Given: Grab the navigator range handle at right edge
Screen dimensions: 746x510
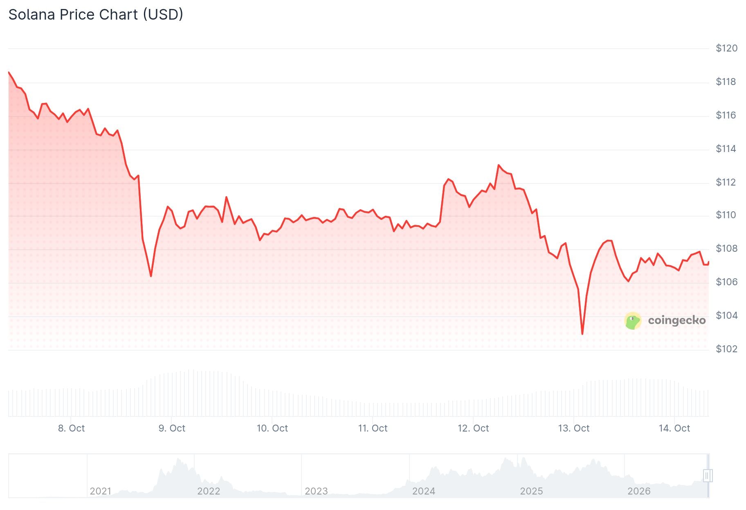Looking at the screenshot, I should 708,476.
